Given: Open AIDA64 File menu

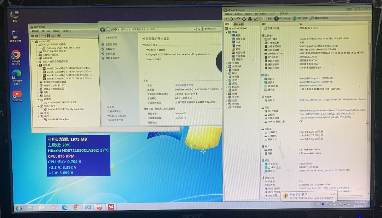Looking at the screenshot, I should click(x=228, y=14).
